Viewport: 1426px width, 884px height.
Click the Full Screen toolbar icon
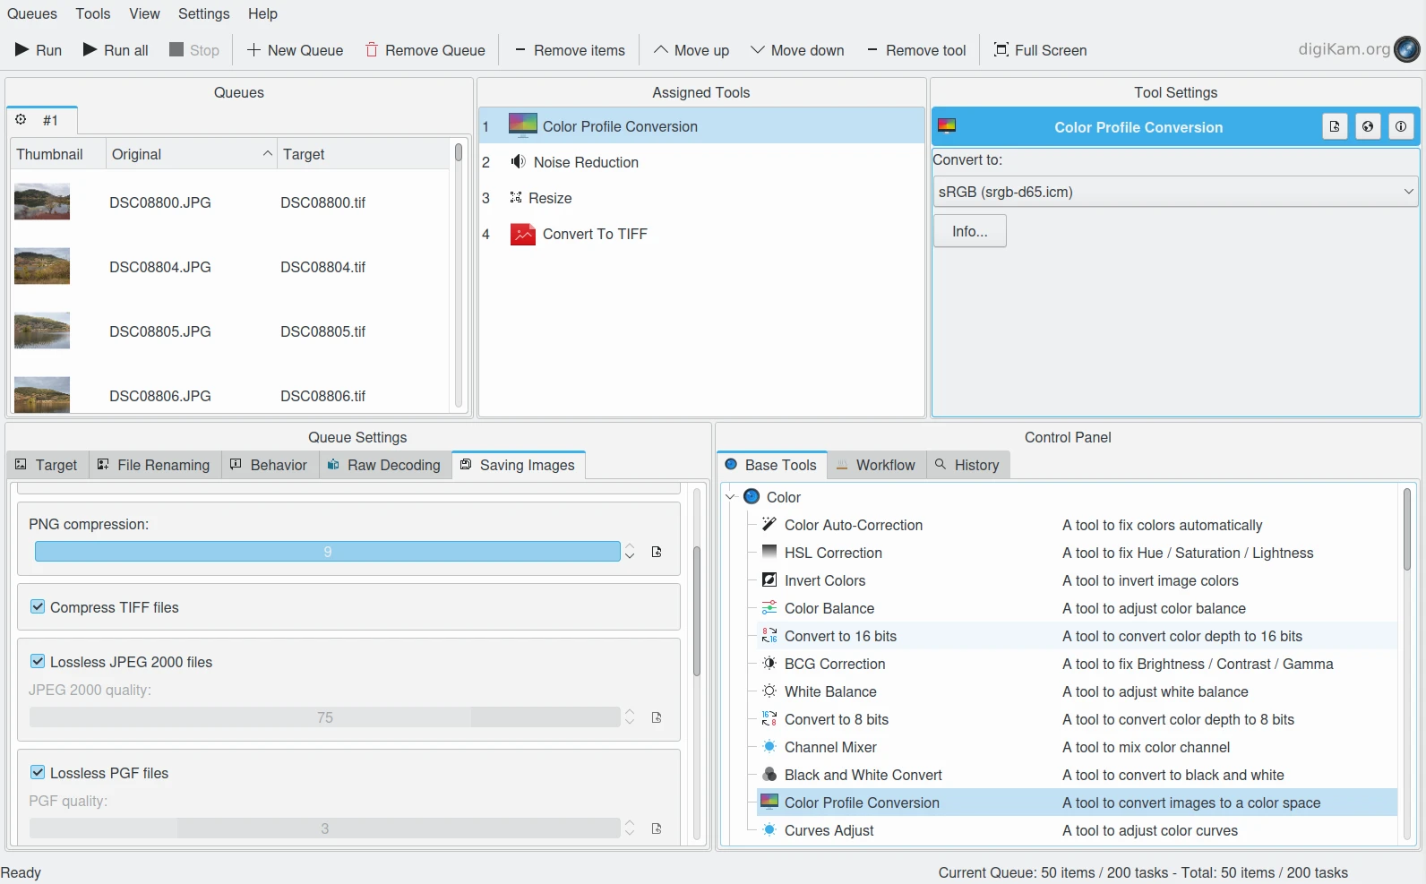click(x=1001, y=50)
